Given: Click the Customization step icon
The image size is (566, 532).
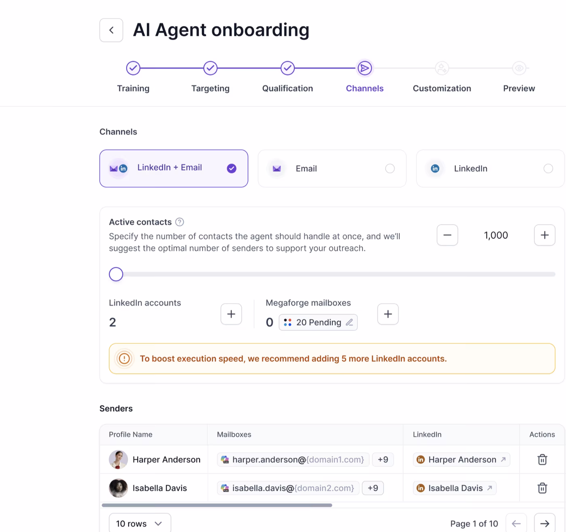Looking at the screenshot, I should [x=442, y=68].
